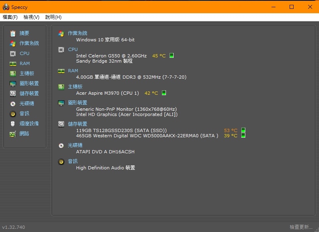
Task: Go to 圖形裝置 section in sidebar
Action: coord(29,83)
